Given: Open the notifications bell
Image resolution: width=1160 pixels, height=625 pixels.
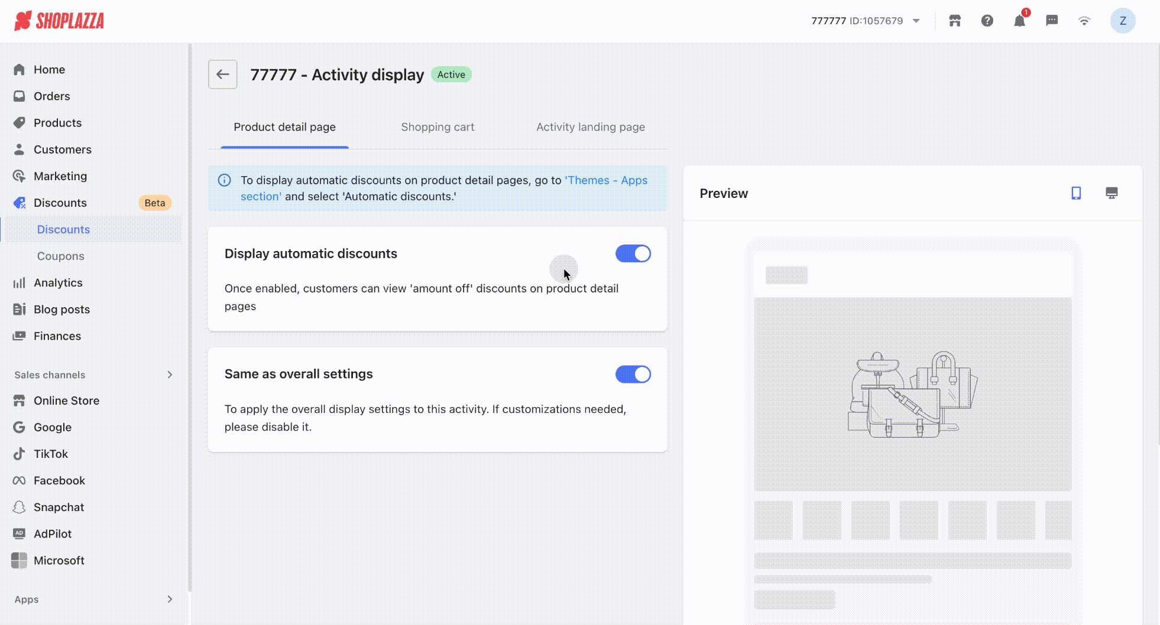Looking at the screenshot, I should coord(1019,21).
